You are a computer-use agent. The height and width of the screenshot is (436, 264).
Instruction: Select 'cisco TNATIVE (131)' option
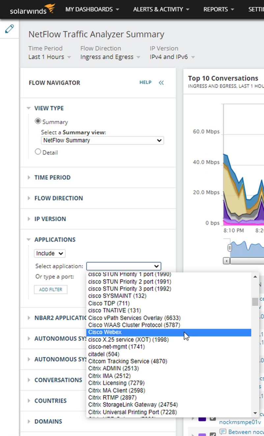pyautogui.click(x=169, y=311)
